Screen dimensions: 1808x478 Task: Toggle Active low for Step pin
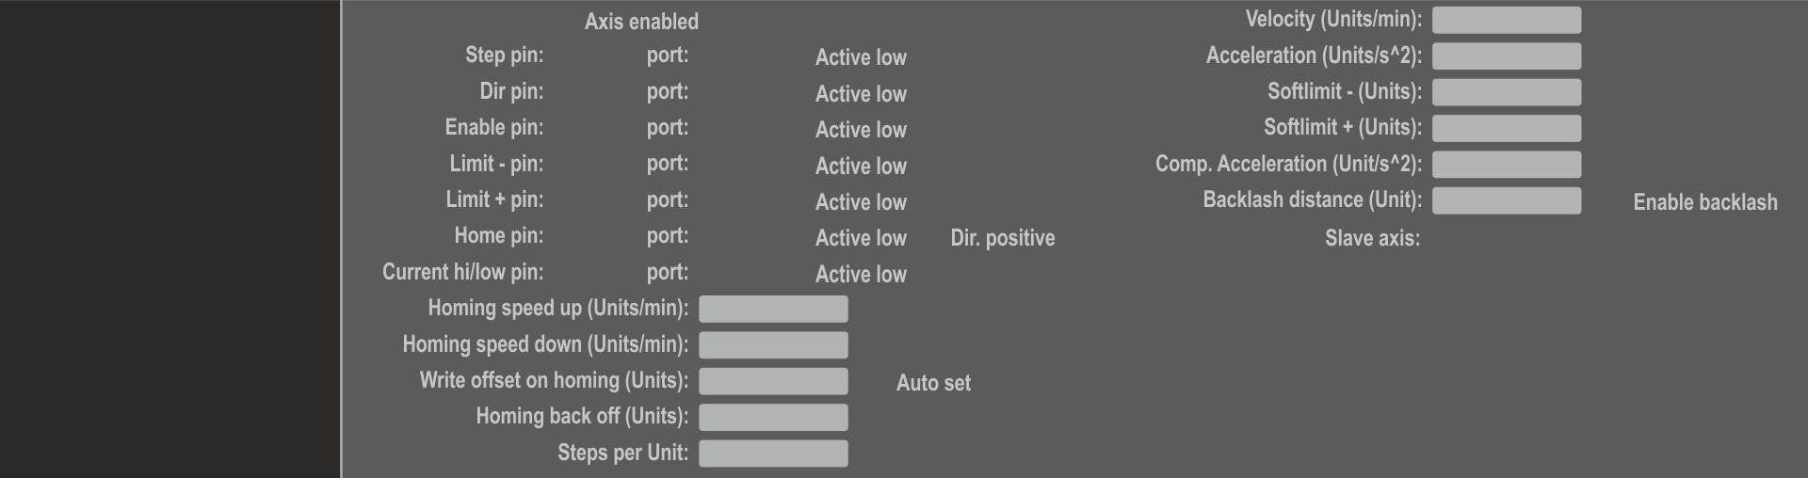860,57
